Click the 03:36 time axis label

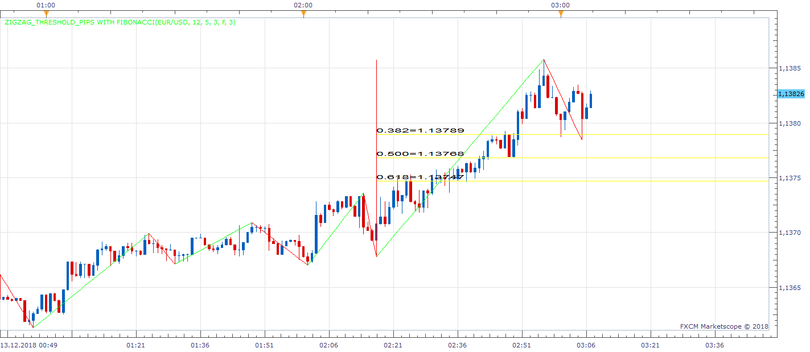(714, 345)
